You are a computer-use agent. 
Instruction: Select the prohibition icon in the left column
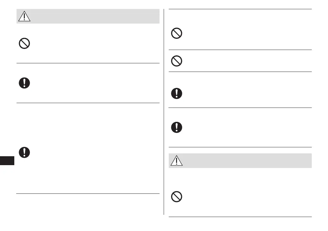(24, 44)
